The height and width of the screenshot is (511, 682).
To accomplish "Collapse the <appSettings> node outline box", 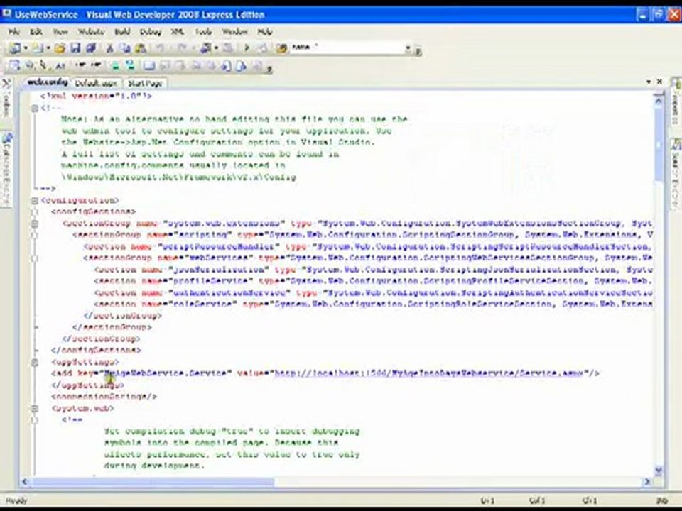I will pos(35,363).
